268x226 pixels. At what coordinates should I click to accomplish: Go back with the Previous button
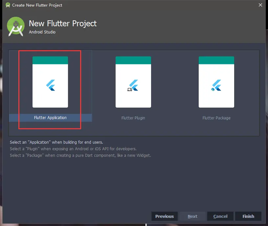pos(165,216)
